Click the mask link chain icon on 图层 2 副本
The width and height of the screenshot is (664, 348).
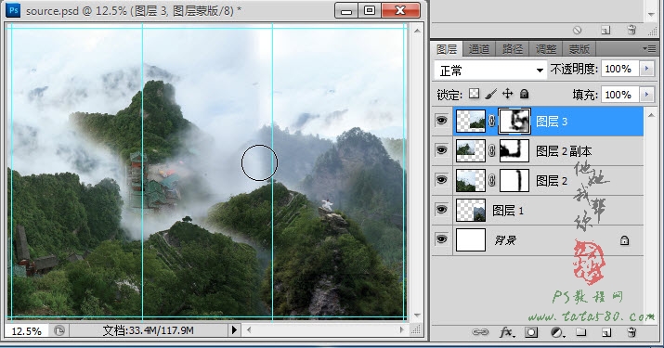pyautogui.click(x=491, y=150)
